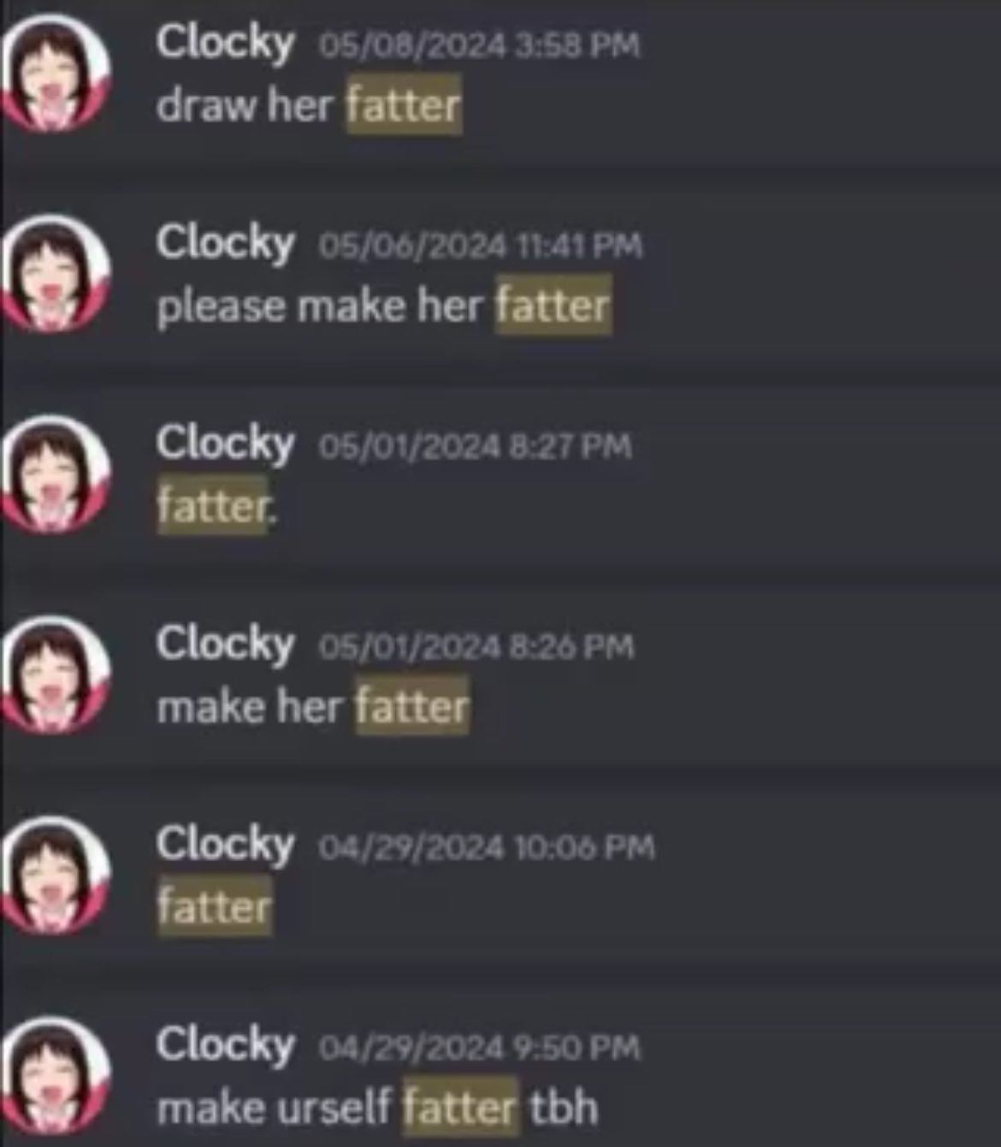1001x1147 pixels.
Task: Click timestamp 04/29/2024 9:50 PM
Action: coord(479,1049)
